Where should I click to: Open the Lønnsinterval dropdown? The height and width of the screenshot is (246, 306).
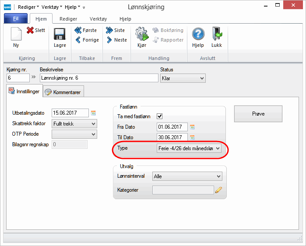click(187, 176)
